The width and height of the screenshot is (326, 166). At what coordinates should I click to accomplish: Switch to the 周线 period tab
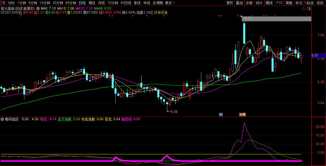tap(92, 3)
